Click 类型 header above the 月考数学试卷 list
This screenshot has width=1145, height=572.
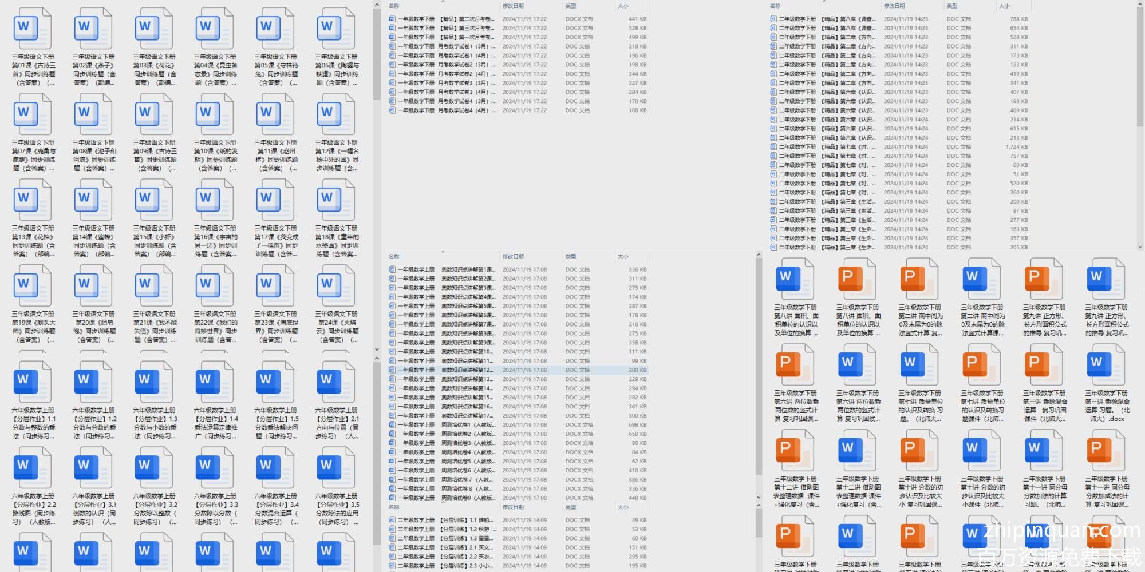pos(571,6)
